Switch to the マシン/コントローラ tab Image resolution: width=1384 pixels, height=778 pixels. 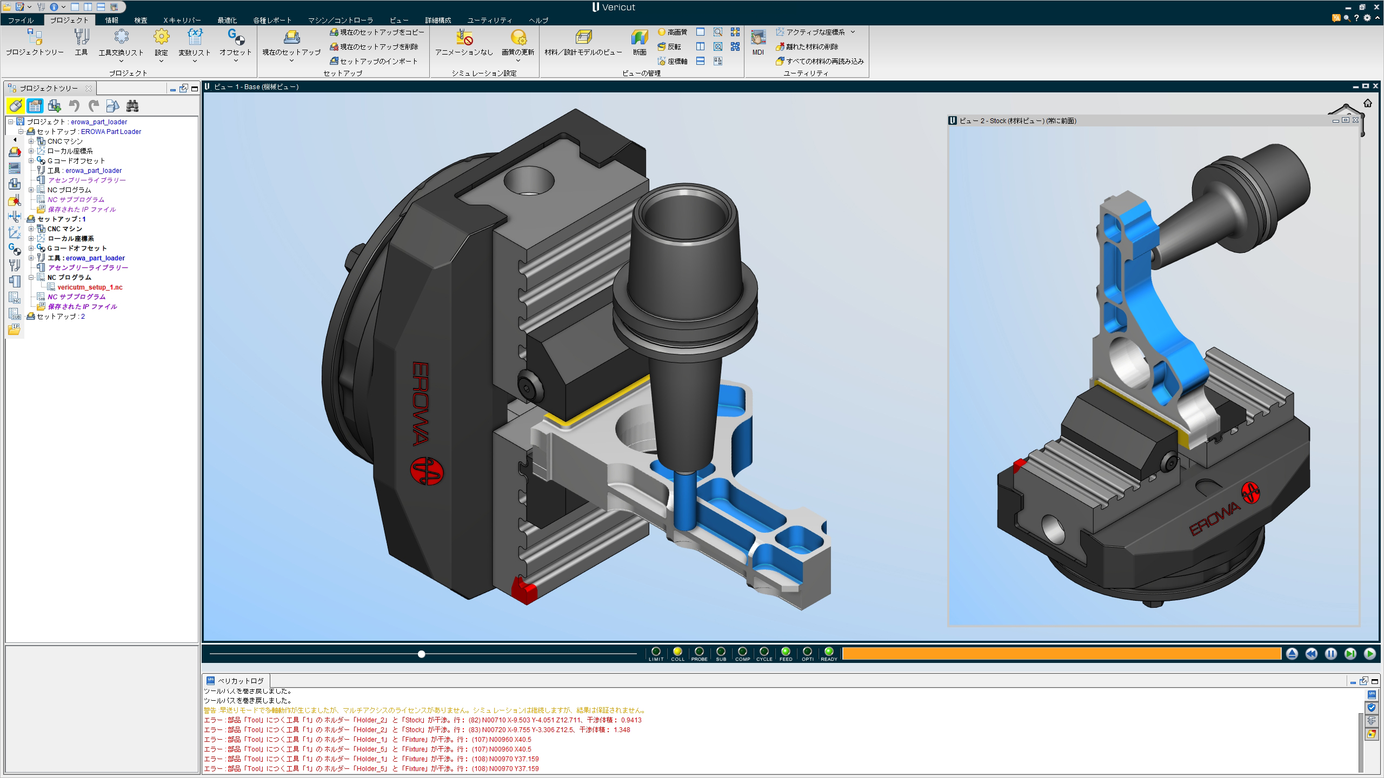pyautogui.click(x=340, y=20)
